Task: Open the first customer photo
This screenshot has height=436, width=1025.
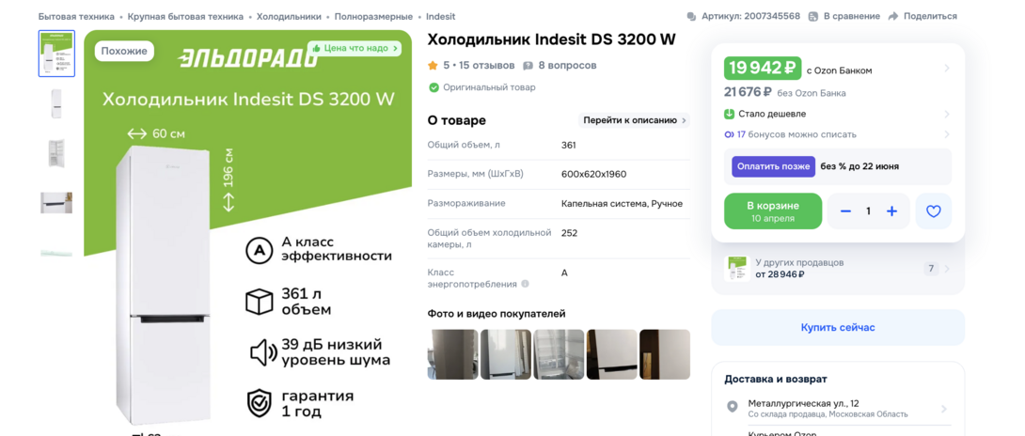Action: (452, 354)
